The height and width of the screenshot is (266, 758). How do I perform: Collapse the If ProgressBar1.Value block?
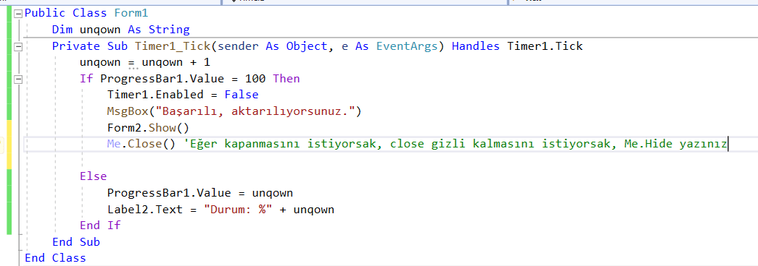pyautogui.click(x=18, y=79)
